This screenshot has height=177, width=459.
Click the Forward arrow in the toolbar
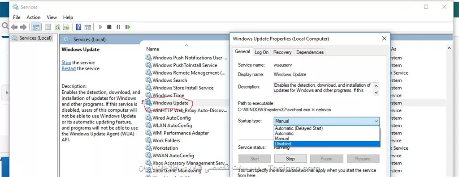click(x=23, y=27)
